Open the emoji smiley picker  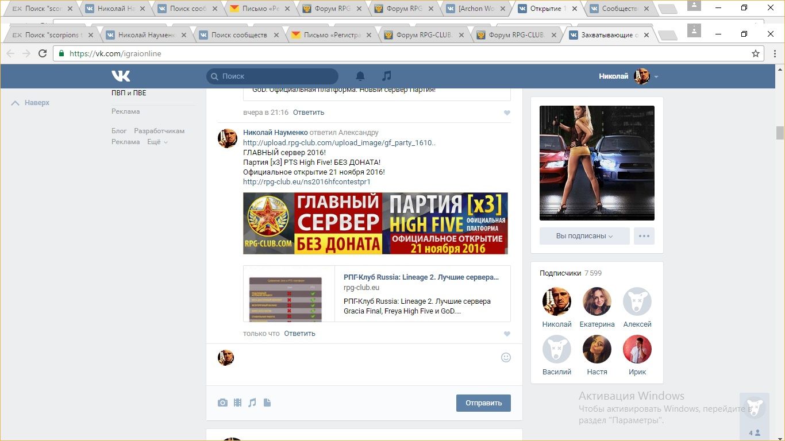[506, 357]
